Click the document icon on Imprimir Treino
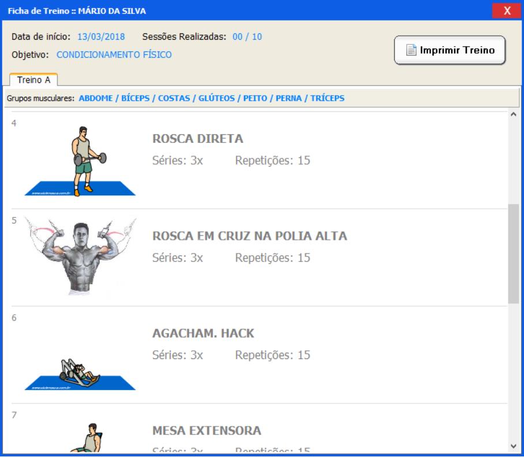 coord(411,50)
